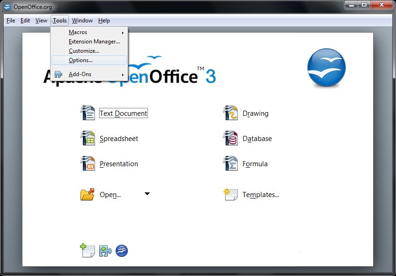
Task: Click the Database icon
Action: coord(231,138)
